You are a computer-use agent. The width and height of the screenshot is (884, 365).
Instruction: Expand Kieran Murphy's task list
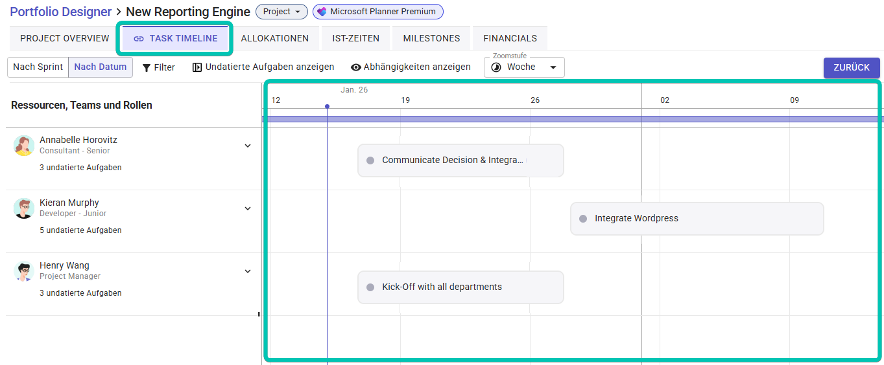coord(248,208)
